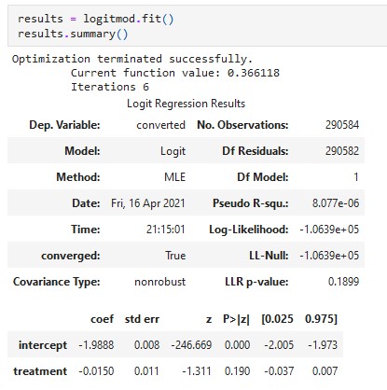Click the P>|z| column header
The image size is (387, 390).
pyautogui.click(x=236, y=319)
